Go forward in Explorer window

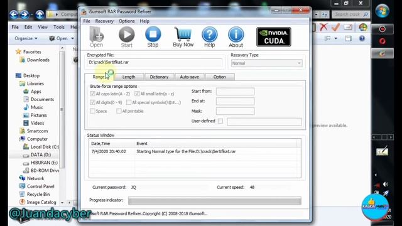24,14
